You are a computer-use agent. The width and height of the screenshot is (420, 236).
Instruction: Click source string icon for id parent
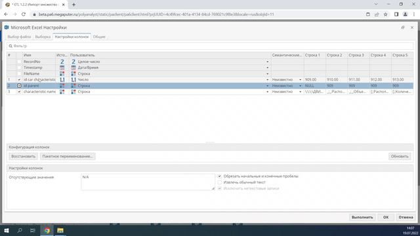62,86
